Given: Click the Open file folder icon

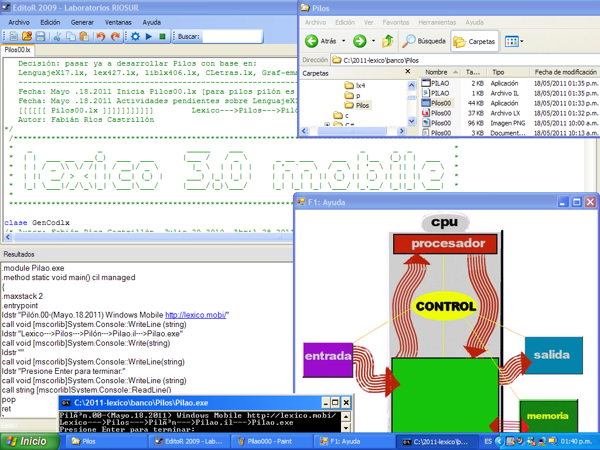Looking at the screenshot, I should point(27,36).
